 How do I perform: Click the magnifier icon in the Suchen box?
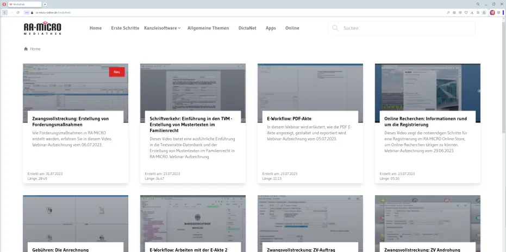point(335,28)
